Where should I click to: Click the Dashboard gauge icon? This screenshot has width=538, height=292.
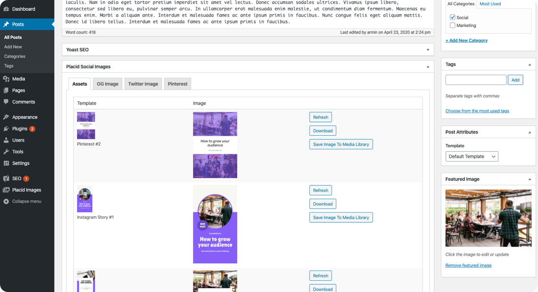[6, 9]
